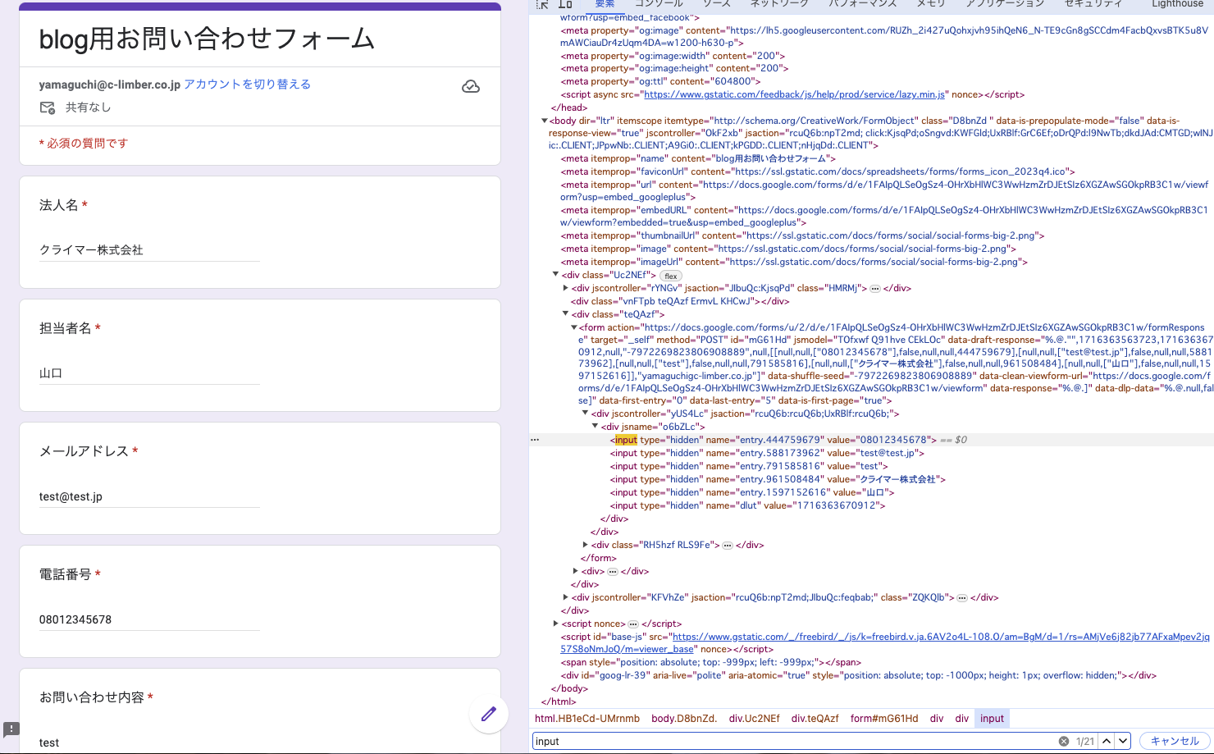
Task: Select the meta property og:ttl line
Action: click(x=661, y=81)
